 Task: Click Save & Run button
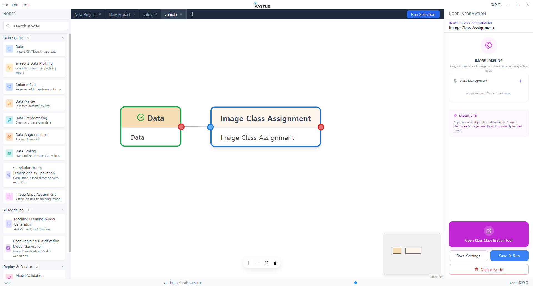point(509,256)
